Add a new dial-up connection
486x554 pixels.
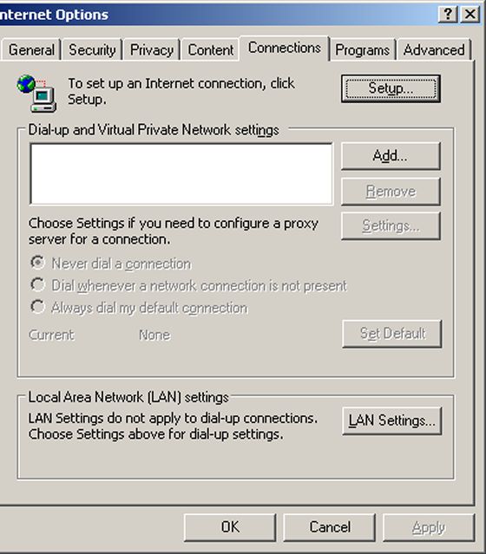tap(391, 156)
